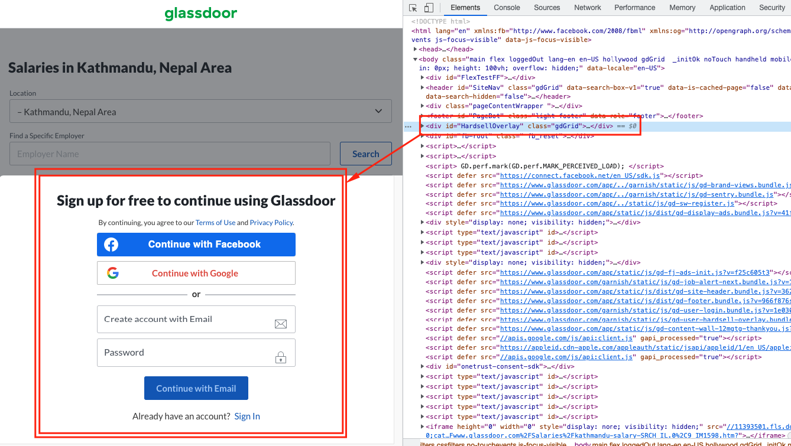Click the Create account with Email field
This screenshot has width=791, height=446.
196,319
